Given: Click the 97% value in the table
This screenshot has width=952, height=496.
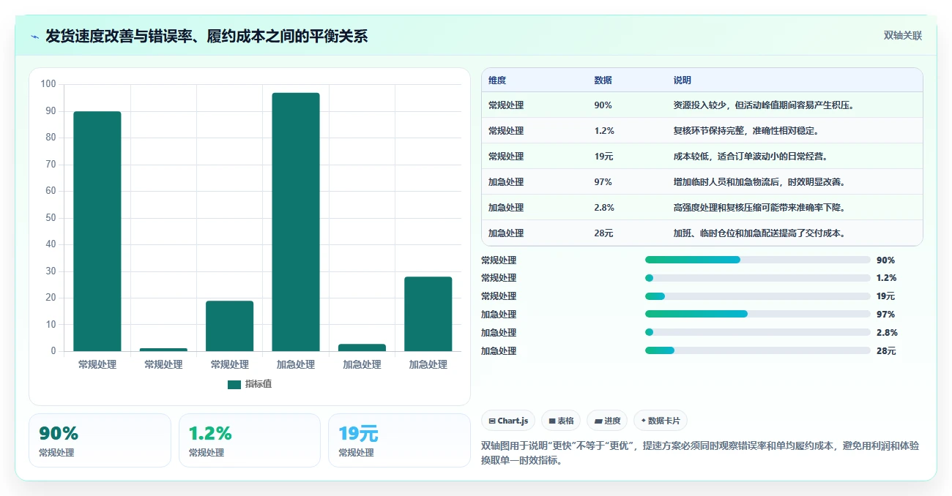Looking at the screenshot, I should tap(603, 182).
